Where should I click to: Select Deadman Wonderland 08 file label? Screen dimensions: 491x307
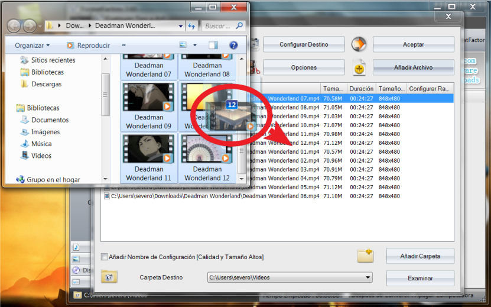click(207, 70)
